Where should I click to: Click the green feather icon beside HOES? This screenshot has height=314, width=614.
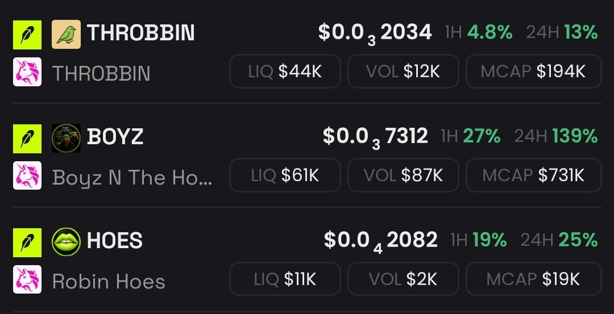27,242
